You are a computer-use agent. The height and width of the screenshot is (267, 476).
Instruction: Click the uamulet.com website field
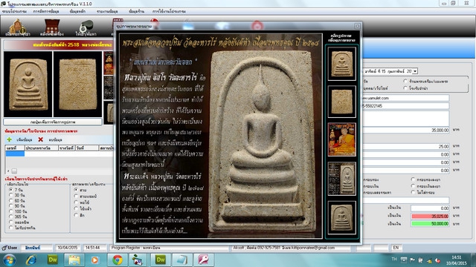click(x=405, y=98)
